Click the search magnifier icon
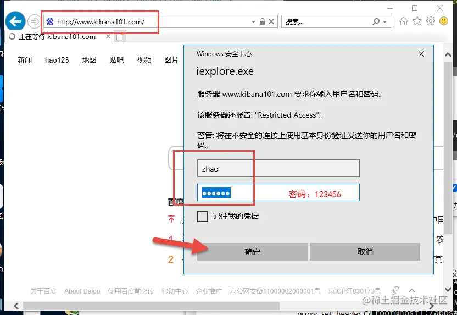Viewport: 457px width, 315px height. [376, 21]
